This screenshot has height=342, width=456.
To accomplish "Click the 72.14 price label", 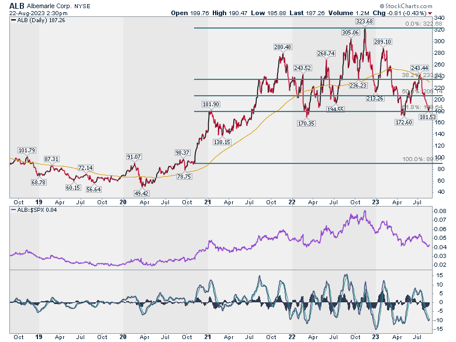I will point(85,168).
